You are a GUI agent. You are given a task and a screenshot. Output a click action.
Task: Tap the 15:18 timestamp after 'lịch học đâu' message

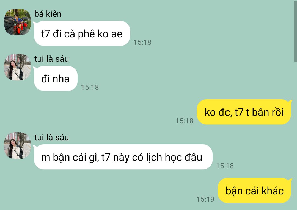coord(225,166)
